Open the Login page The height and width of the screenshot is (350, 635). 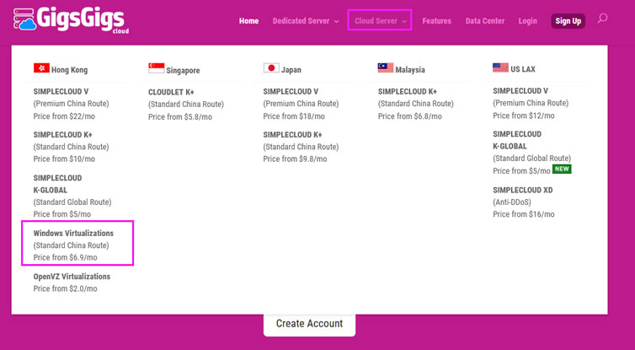tap(528, 21)
